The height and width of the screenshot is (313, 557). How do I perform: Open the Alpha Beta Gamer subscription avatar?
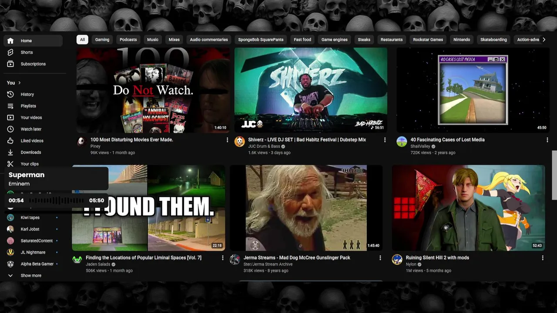click(10, 264)
